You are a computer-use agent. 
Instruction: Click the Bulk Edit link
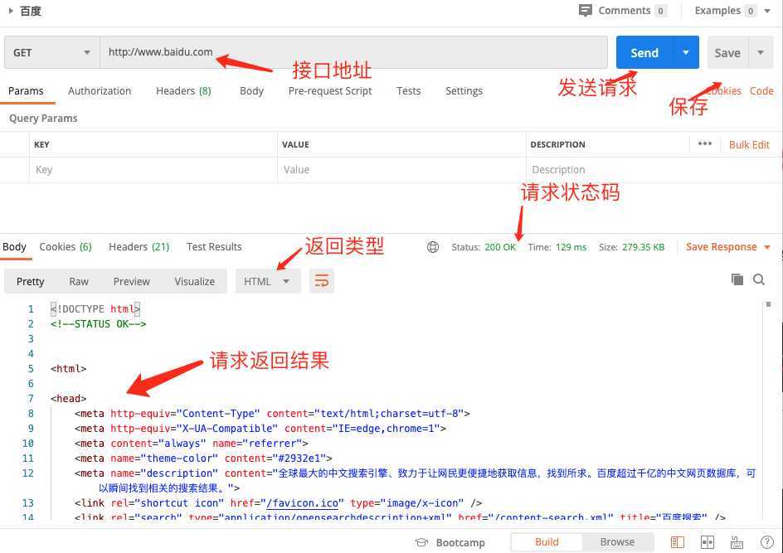pos(749,145)
